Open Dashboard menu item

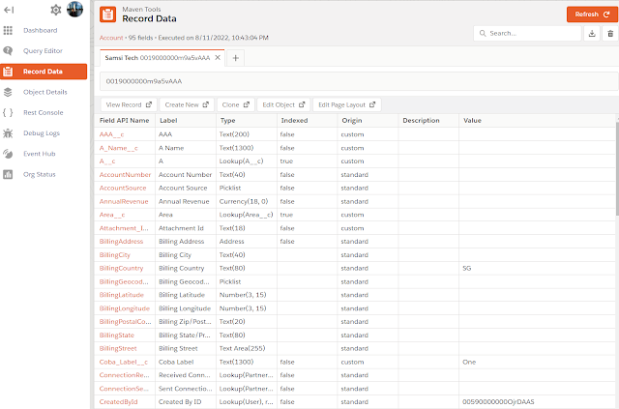pyautogui.click(x=41, y=30)
